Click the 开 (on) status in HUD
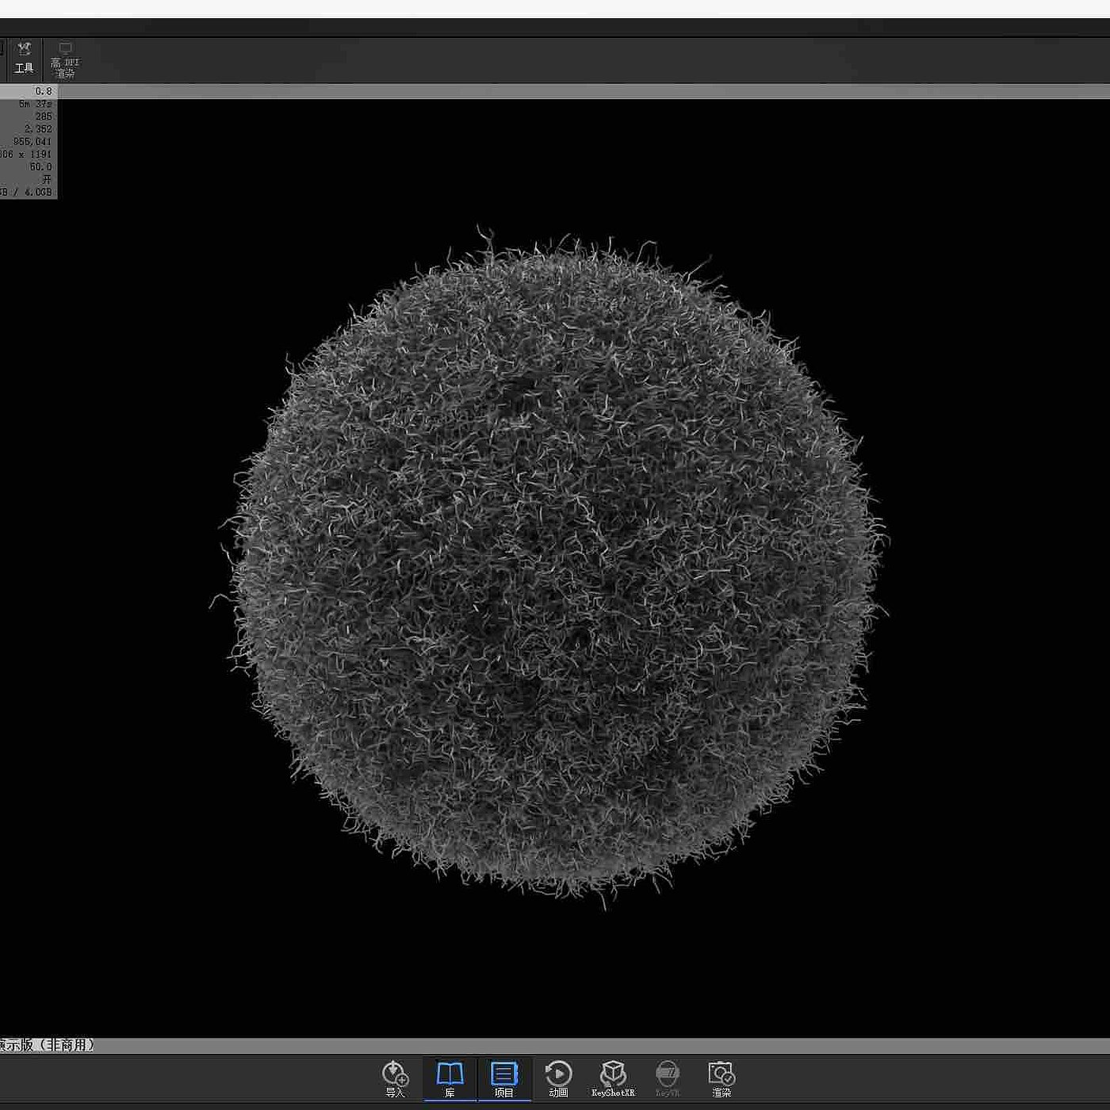 pos(47,180)
